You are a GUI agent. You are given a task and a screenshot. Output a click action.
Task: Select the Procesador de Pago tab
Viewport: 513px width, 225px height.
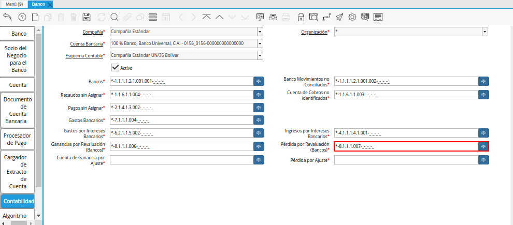tap(18, 139)
